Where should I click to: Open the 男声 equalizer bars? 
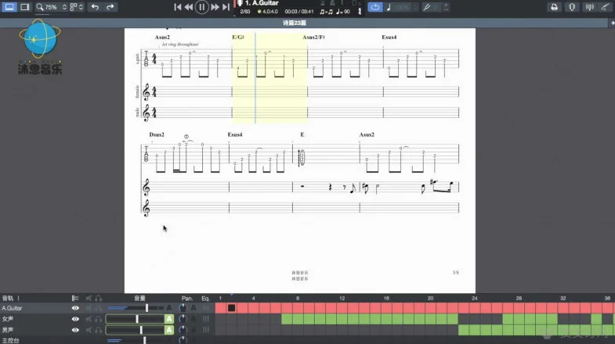[x=205, y=330]
